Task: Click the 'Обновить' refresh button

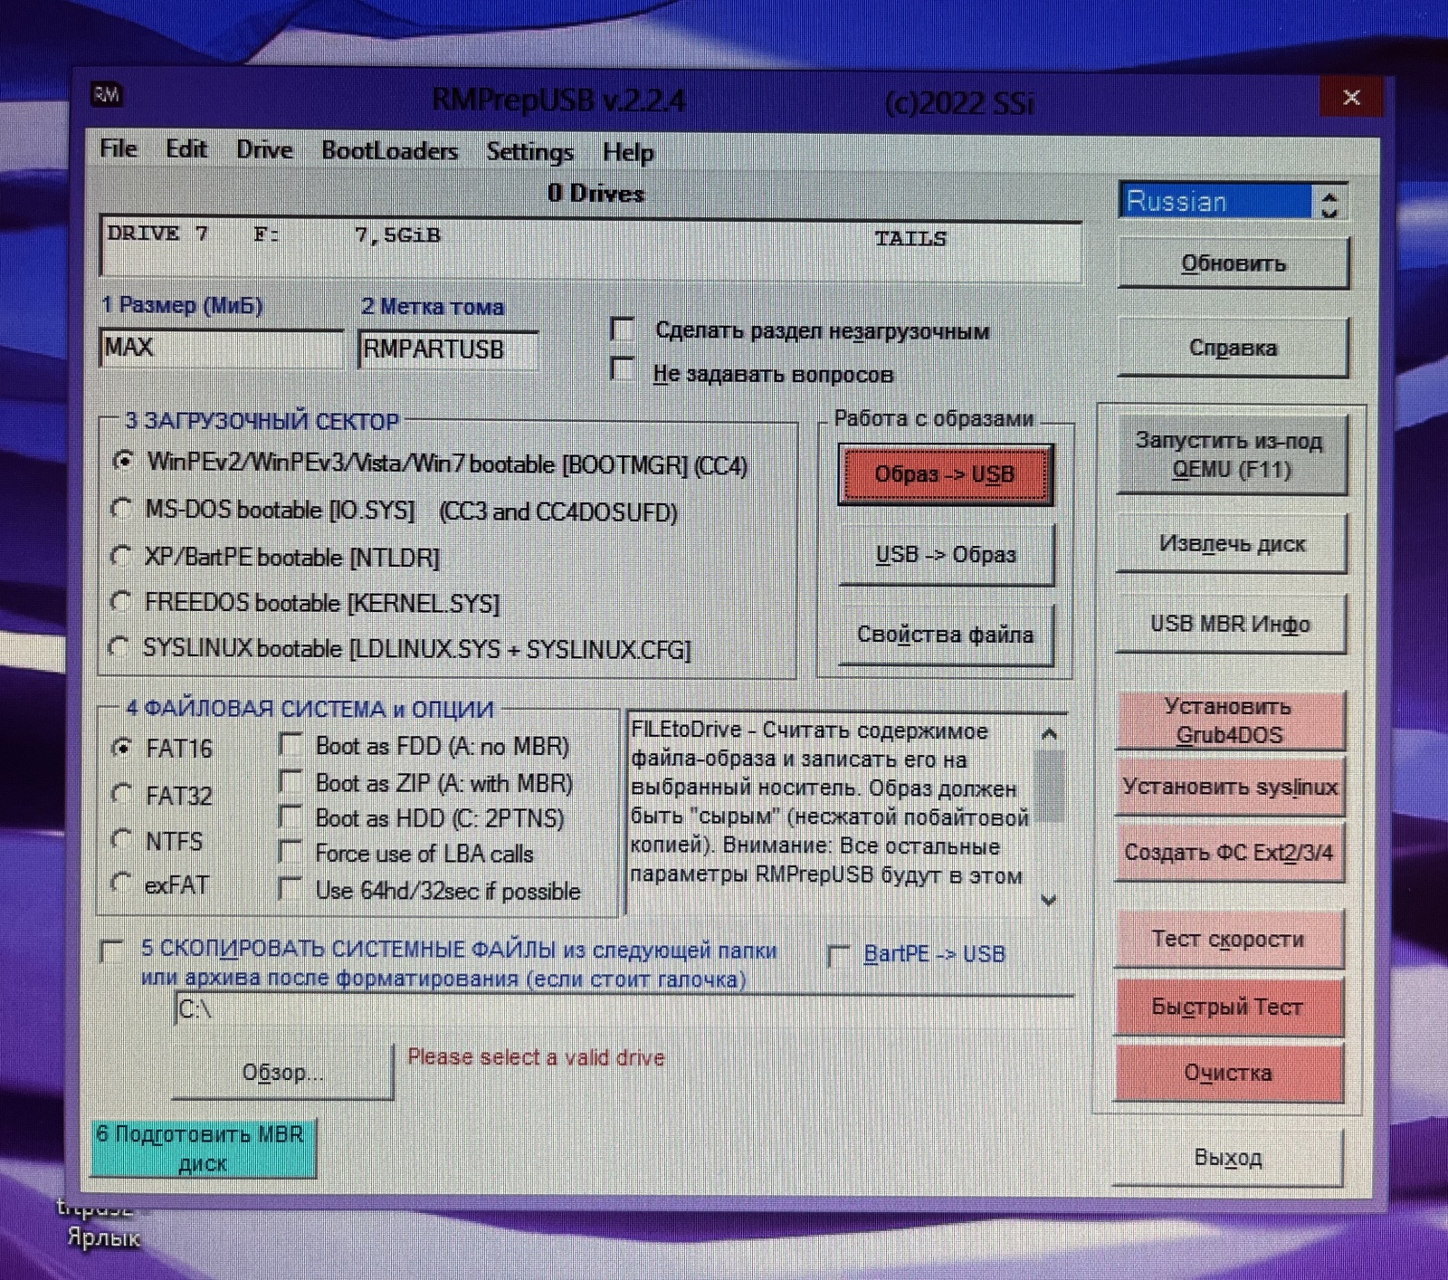Action: pyautogui.click(x=1234, y=263)
